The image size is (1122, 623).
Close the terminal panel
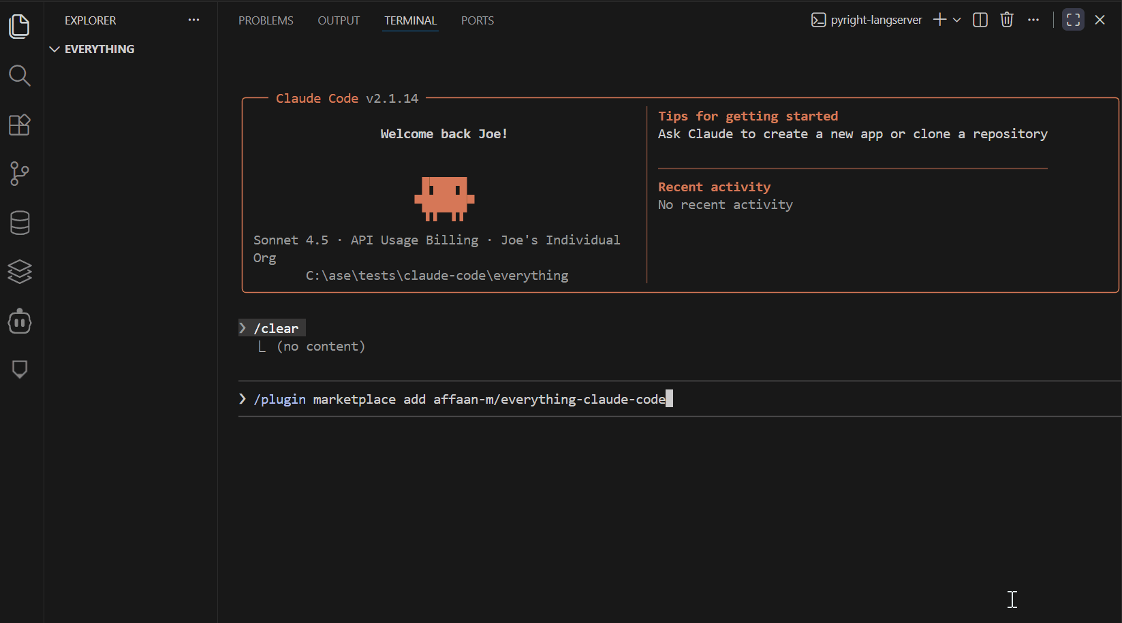1100,20
